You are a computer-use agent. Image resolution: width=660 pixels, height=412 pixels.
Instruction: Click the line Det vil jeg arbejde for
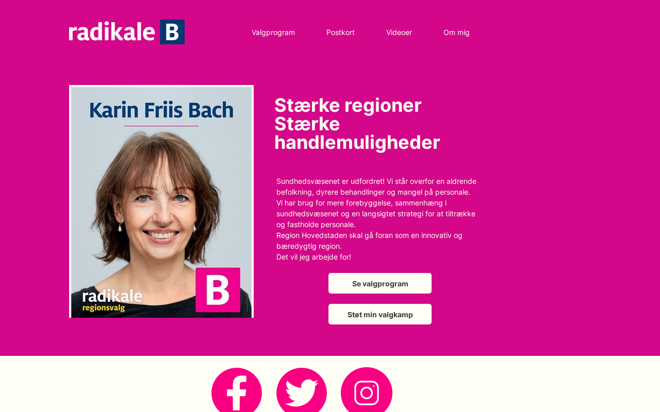point(313,257)
